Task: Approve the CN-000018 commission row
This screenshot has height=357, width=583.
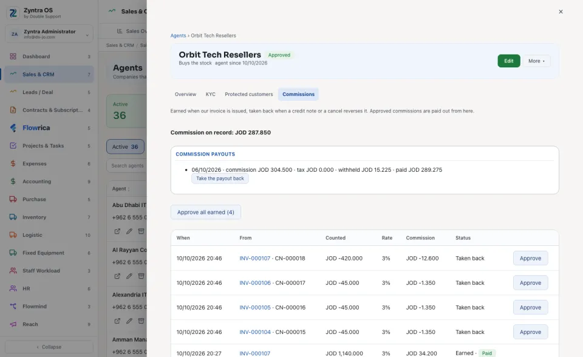Action: 530,259
